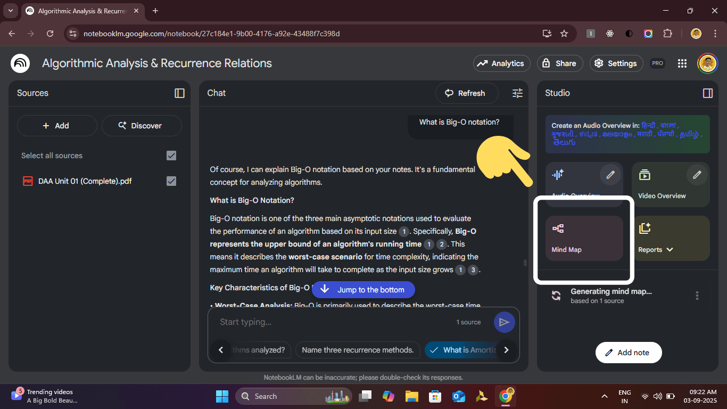
Task: Collapse the Sources panel icon
Action: (179, 93)
